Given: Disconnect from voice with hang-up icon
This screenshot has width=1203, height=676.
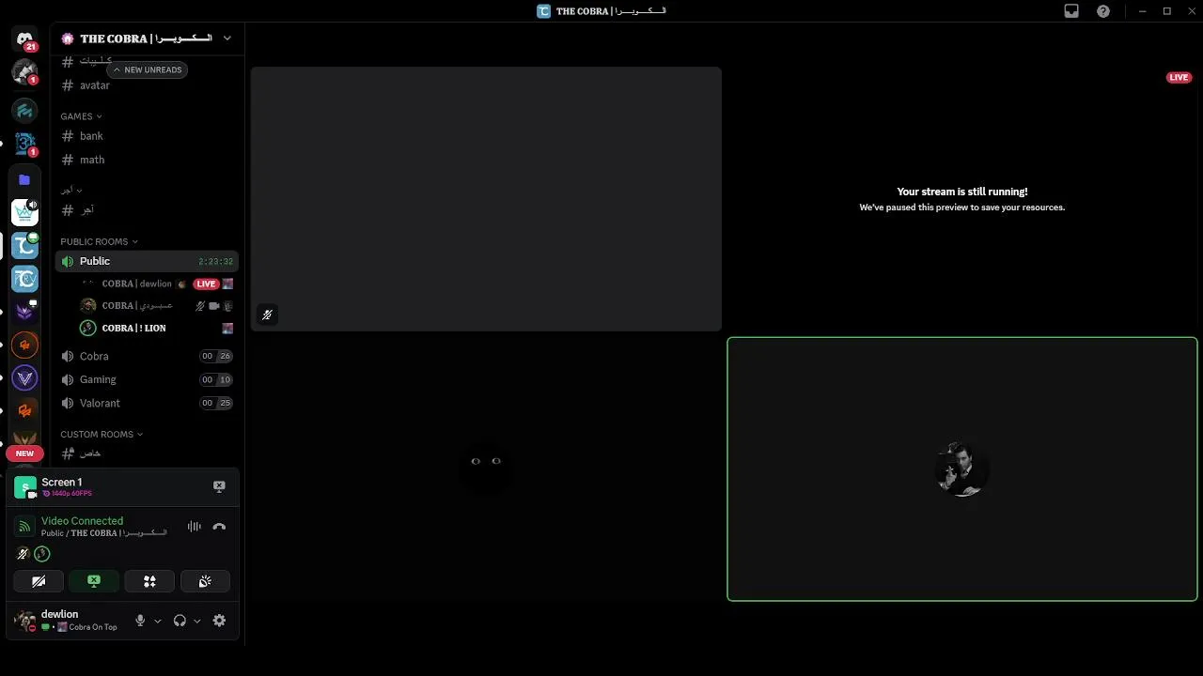Looking at the screenshot, I should click(219, 527).
